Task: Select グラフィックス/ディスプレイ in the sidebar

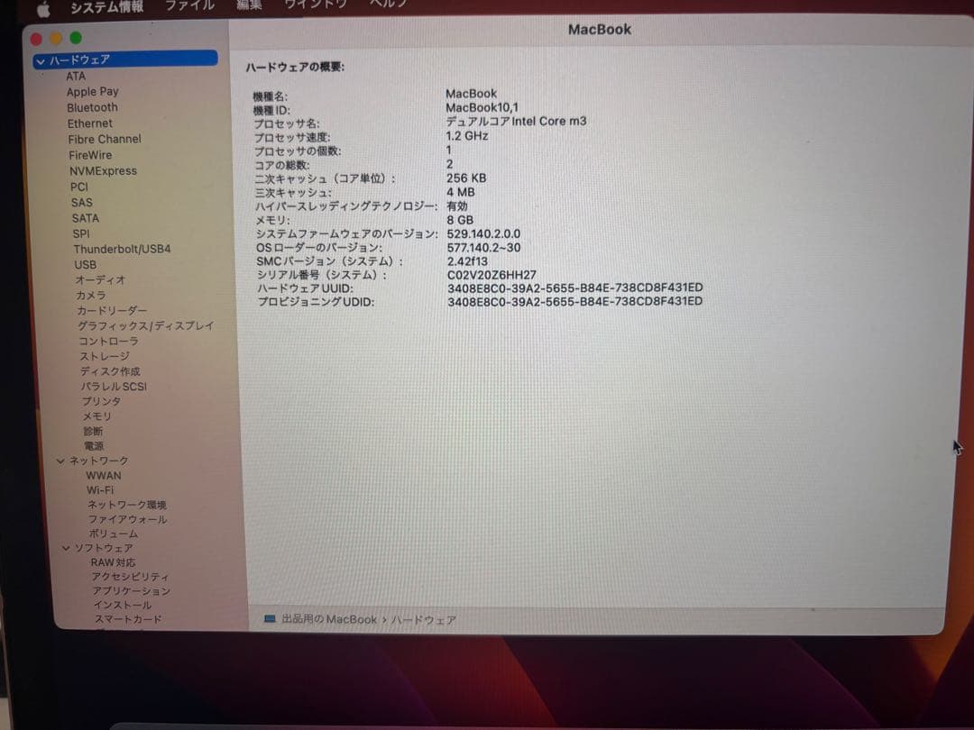Action: (x=143, y=325)
